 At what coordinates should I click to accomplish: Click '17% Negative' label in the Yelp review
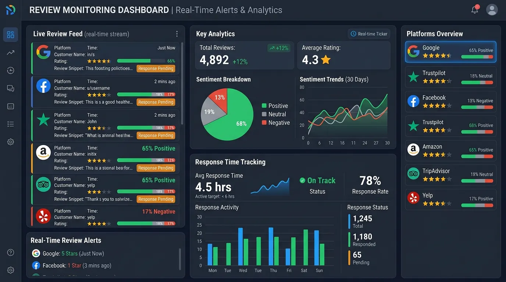[159, 211]
